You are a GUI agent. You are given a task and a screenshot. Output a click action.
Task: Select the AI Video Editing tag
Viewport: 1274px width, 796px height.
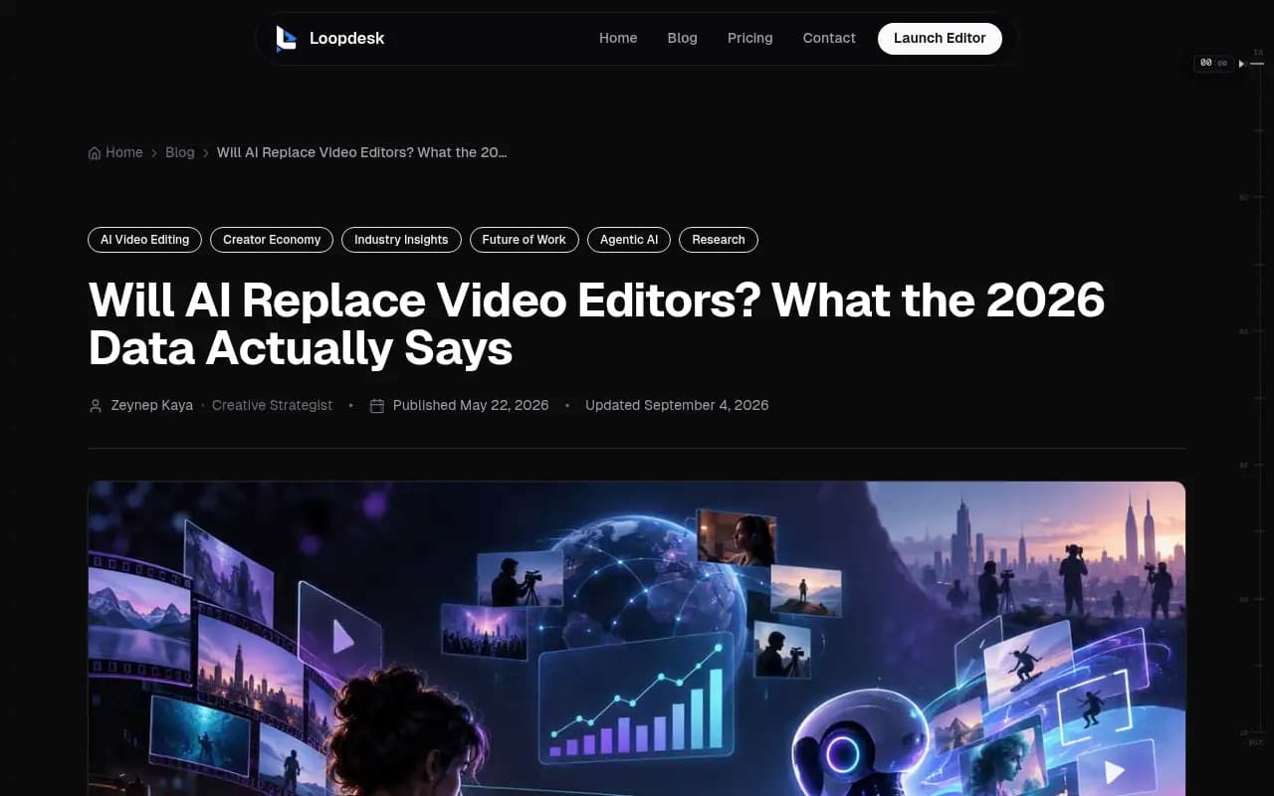pos(144,240)
